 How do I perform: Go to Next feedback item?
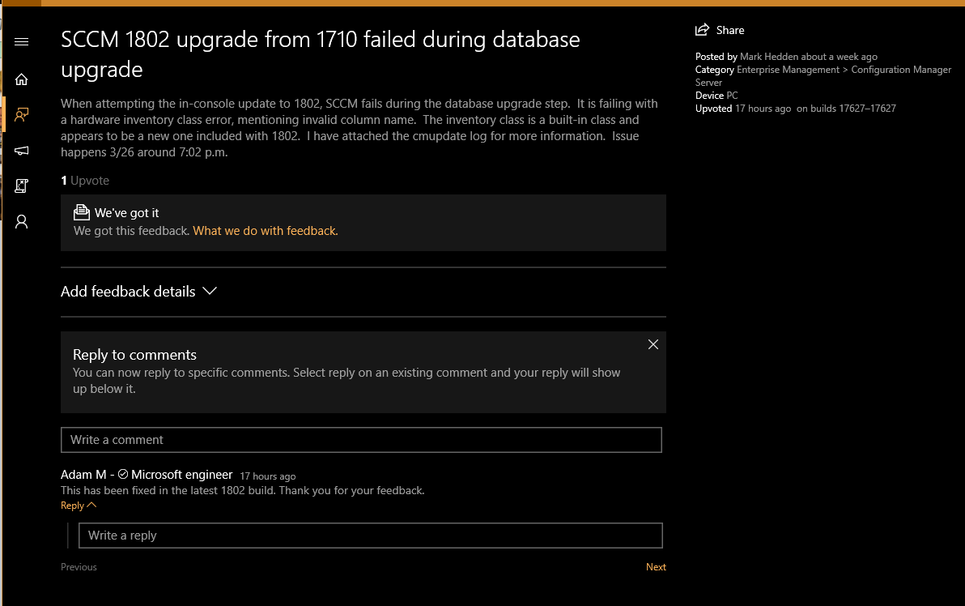[656, 567]
